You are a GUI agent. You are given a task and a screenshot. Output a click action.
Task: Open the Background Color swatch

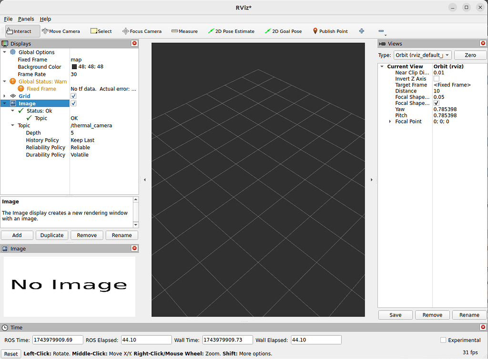[x=75, y=67]
